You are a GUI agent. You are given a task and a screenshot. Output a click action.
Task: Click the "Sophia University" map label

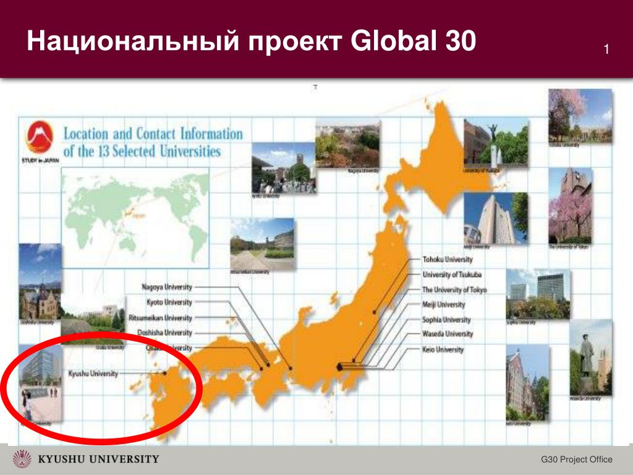coord(446,320)
